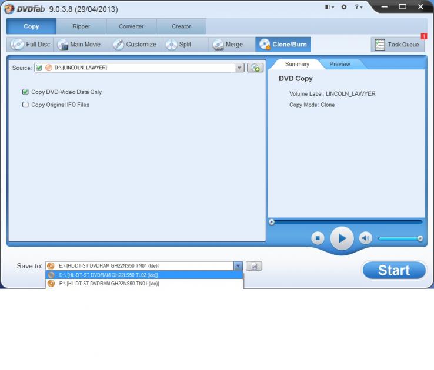Click the Task Queue notification badge
434x370 pixels.
coord(424,36)
